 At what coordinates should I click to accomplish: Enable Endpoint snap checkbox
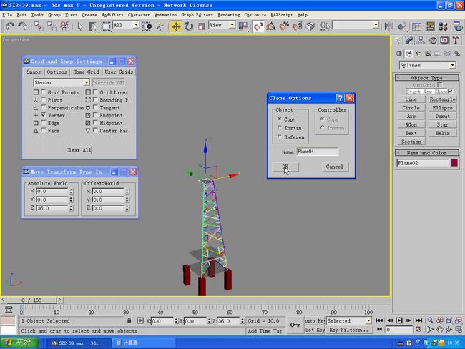pyautogui.click(x=95, y=115)
